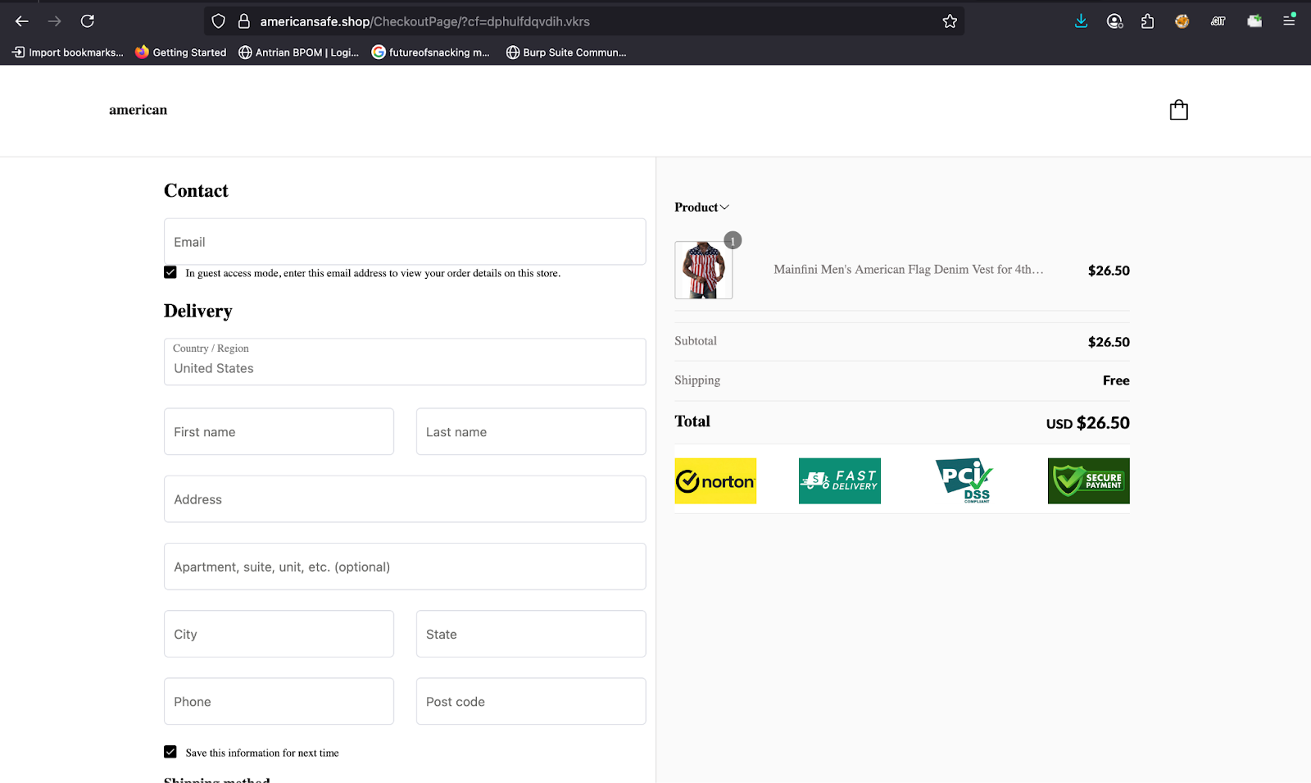Click the Subtotal label

(696, 341)
